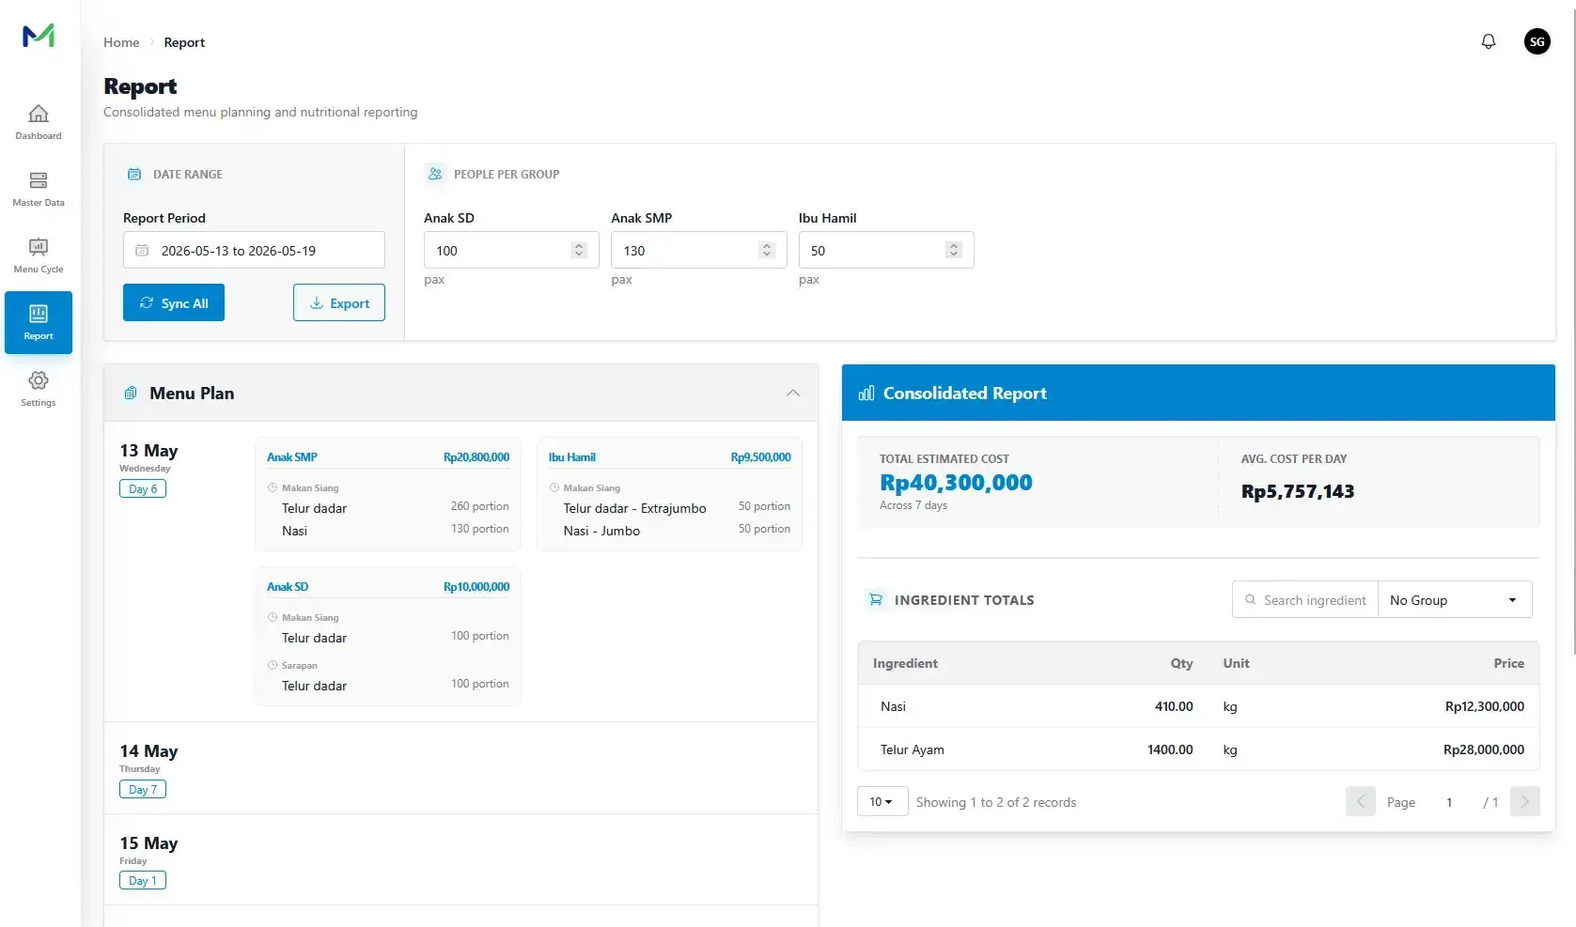This screenshot has width=1576, height=927.
Task: Open the SG user avatar menu
Action: point(1537,41)
